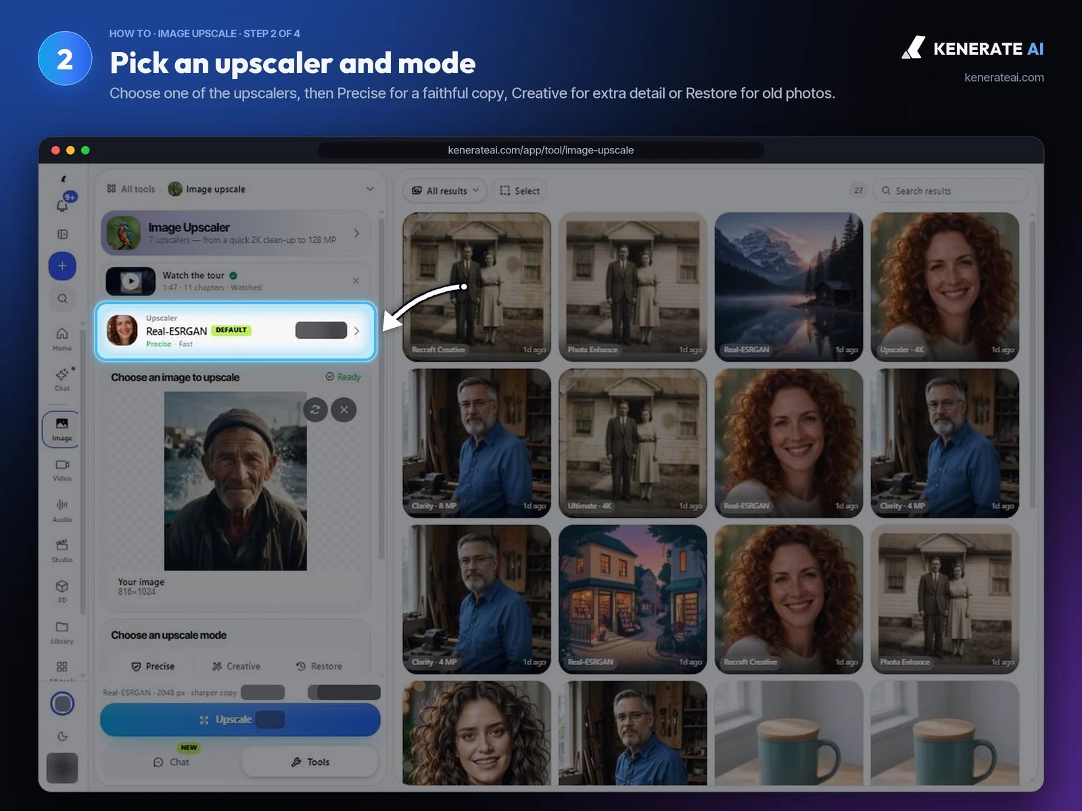Image resolution: width=1082 pixels, height=811 pixels.
Task: Click the Kenerate logo atop the sidebar
Action: tap(63, 179)
